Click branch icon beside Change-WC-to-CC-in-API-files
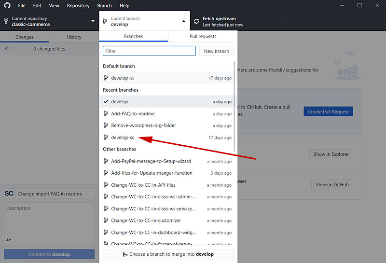 pyautogui.click(x=106, y=185)
